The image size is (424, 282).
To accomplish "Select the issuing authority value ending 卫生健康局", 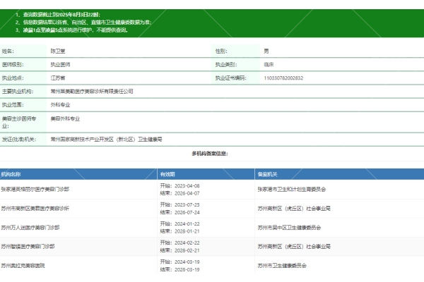I will pos(106,140).
